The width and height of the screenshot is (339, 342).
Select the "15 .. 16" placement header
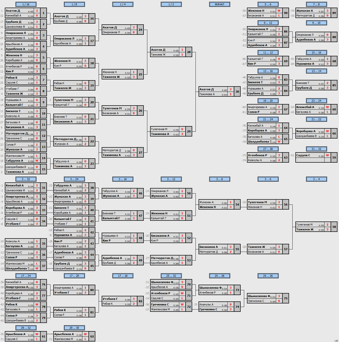[x=316, y=53]
